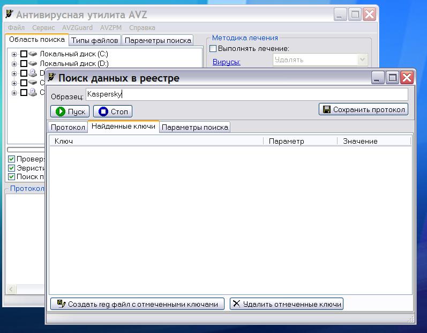Open the Справка menu
The image size is (427, 333).
coord(142,27)
